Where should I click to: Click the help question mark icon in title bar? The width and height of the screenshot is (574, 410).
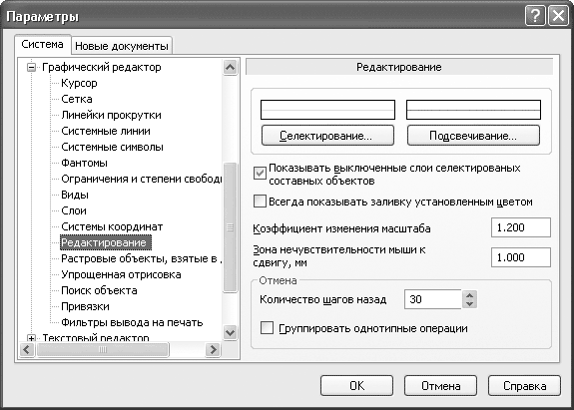tap(535, 16)
